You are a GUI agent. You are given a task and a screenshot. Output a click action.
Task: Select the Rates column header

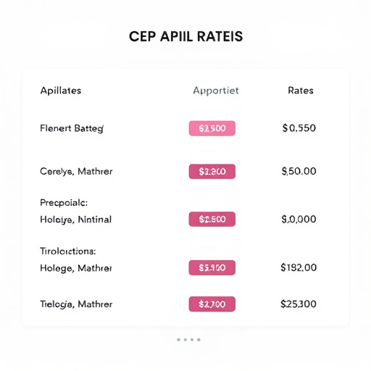pyautogui.click(x=301, y=91)
